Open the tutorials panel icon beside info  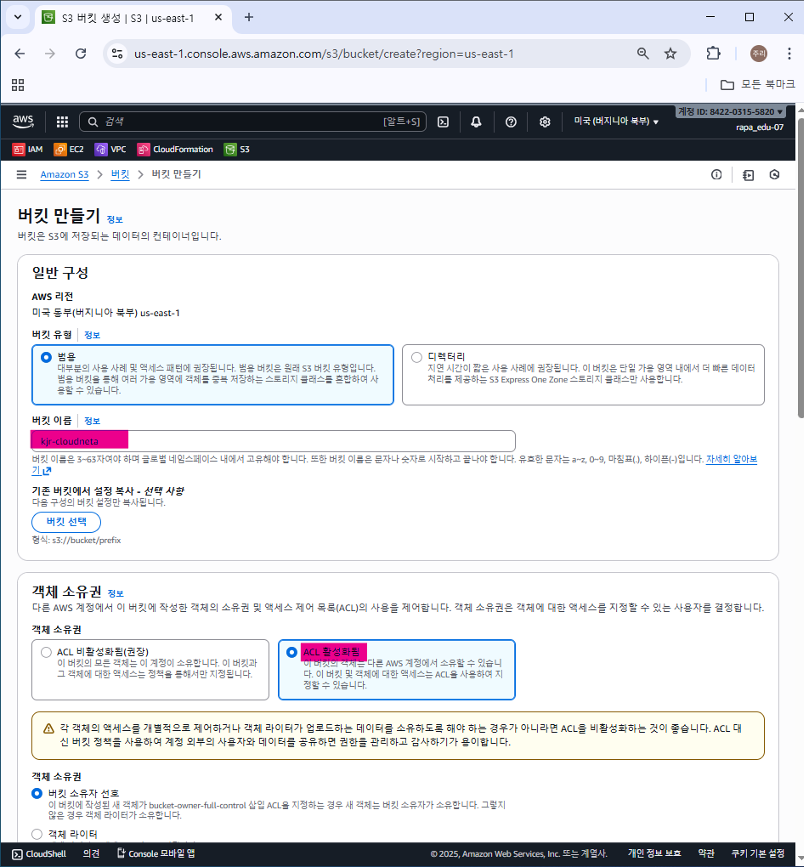[x=748, y=175]
